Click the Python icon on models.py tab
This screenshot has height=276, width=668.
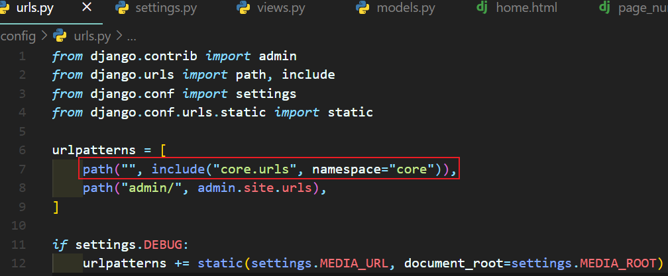click(362, 8)
